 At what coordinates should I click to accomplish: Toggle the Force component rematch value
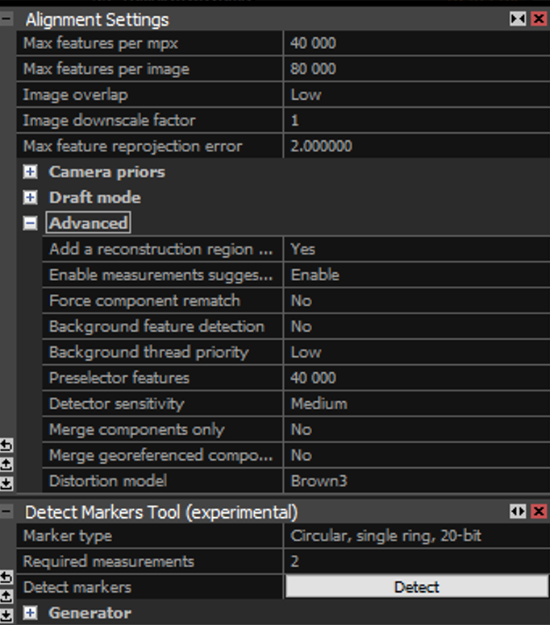tap(415, 300)
